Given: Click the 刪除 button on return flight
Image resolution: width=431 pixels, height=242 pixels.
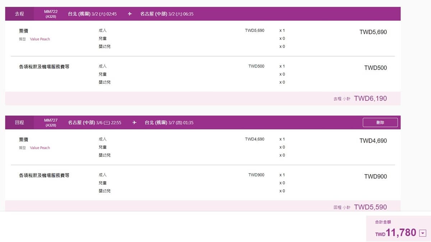Looking at the screenshot, I should (380, 122).
